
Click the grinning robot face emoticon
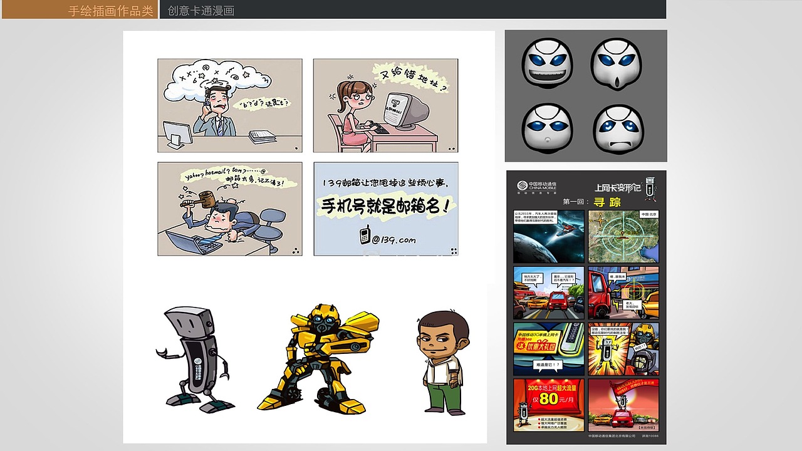click(x=548, y=63)
